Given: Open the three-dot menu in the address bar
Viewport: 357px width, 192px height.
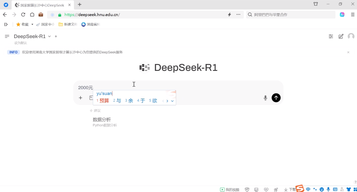Looking at the screenshot, I should coord(238,15).
